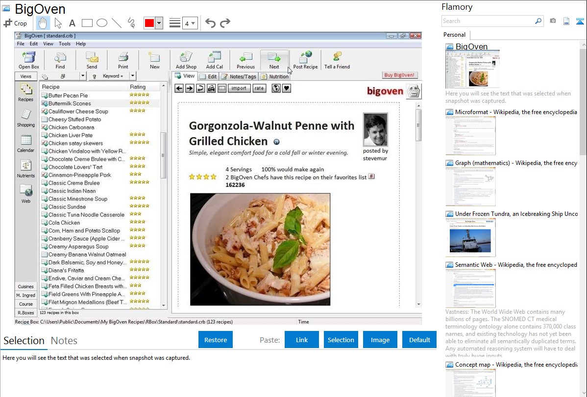
Task: Open the File menu in BigOven
Action: pyautogui.click(x=21, y=44)
